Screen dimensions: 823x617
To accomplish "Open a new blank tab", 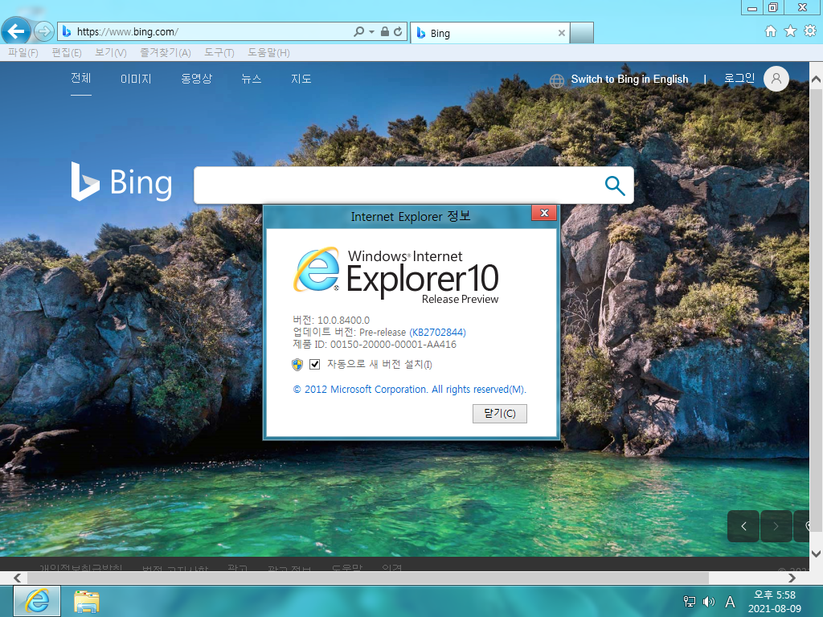I will click(x=582, y=33).
